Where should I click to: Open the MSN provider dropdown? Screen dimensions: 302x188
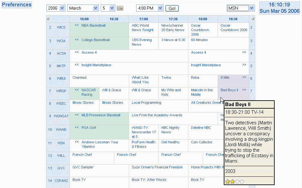241,8
